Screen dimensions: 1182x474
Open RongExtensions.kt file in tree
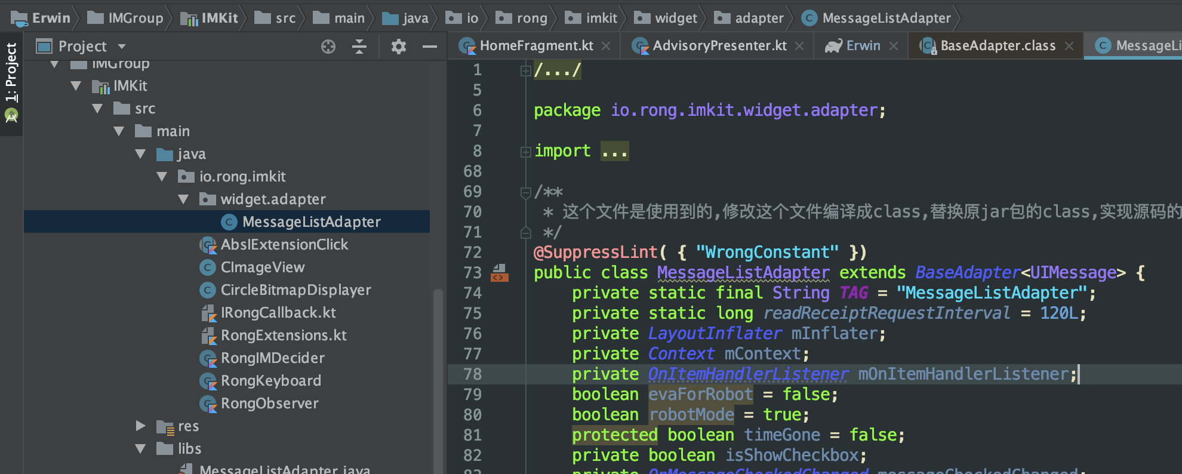click(275, 336)
